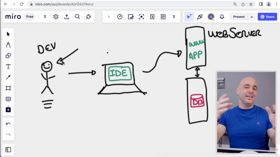Select the WebServer handwritten label

[x=234, y=33]
